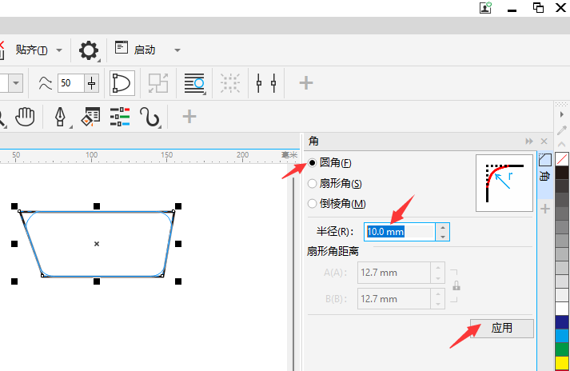This screenshot has height=371, width=570.
Task: Select the Pen nib tool
Action: point(60,117)
